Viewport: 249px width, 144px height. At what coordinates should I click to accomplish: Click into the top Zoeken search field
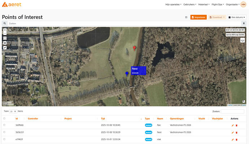coord(125,23)
